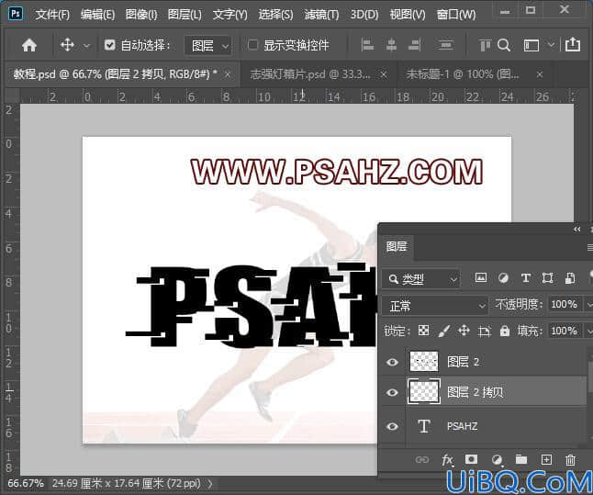Filter for shape layers icon
The height and width of the screenshot is (495, 593).
coord(548,278)
